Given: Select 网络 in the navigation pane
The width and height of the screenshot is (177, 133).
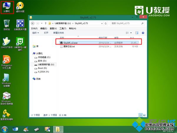Looking at the screenshot, I should click(x=37, y=79).
